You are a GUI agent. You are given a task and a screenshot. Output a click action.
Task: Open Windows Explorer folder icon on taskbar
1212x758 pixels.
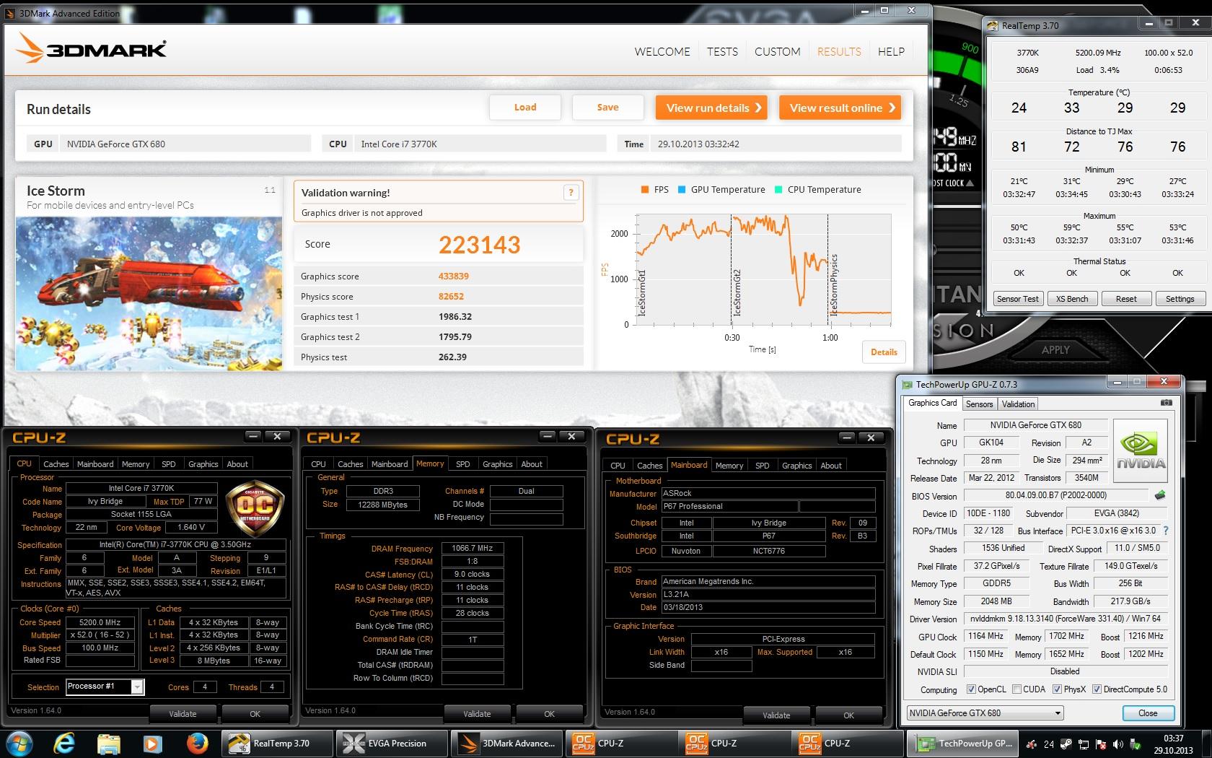click(x=109, y=743)
